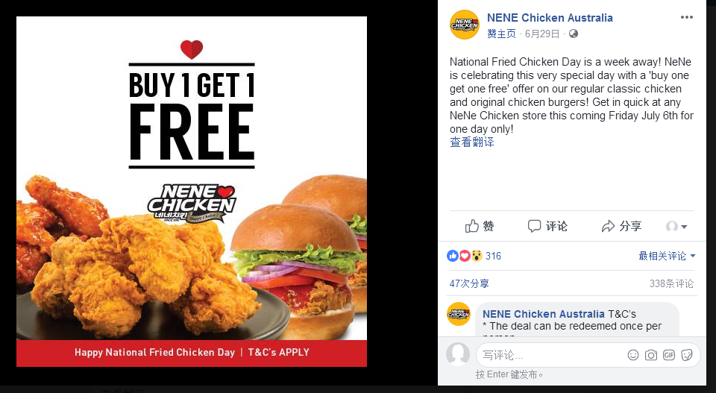Expand the comment-as identity selector dropdown

pyautogui.click(x=676, y=227)
